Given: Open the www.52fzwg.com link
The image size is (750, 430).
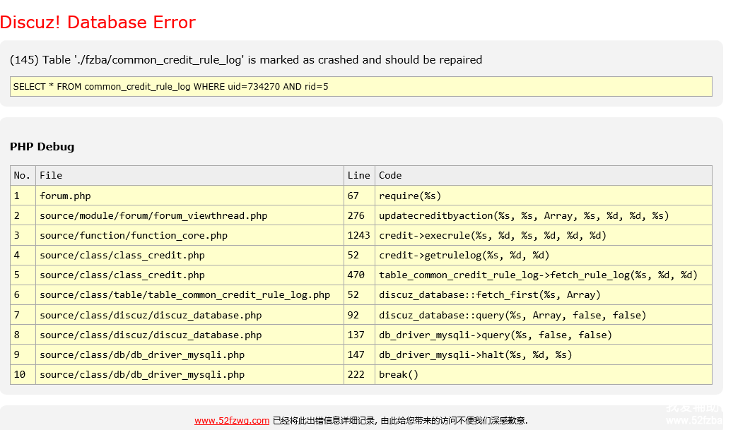Looking at the screenshot, I should point(232,421).
